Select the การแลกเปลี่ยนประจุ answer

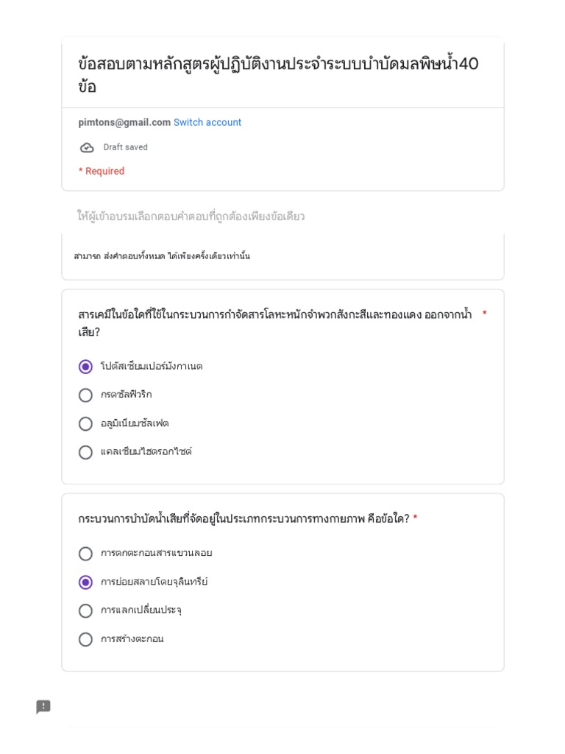[86, 611]
